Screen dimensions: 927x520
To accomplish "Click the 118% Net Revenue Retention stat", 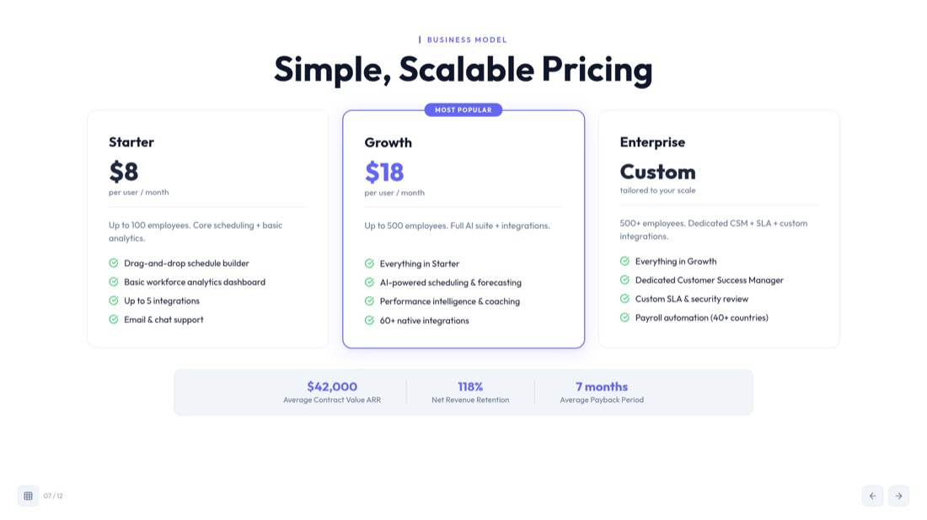I will tap(470, 392).
